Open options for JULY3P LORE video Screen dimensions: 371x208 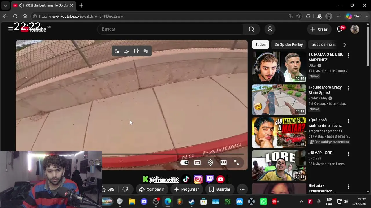[348, 154]
